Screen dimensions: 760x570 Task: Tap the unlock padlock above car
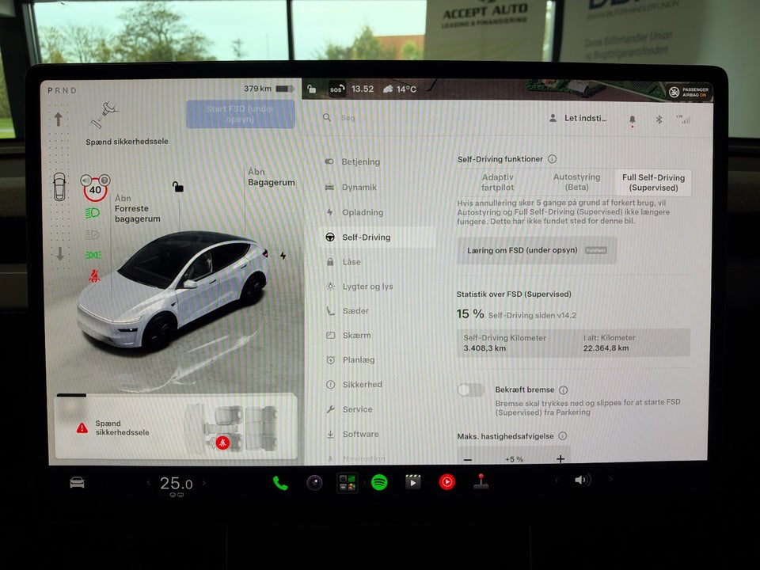coord(178,186)
